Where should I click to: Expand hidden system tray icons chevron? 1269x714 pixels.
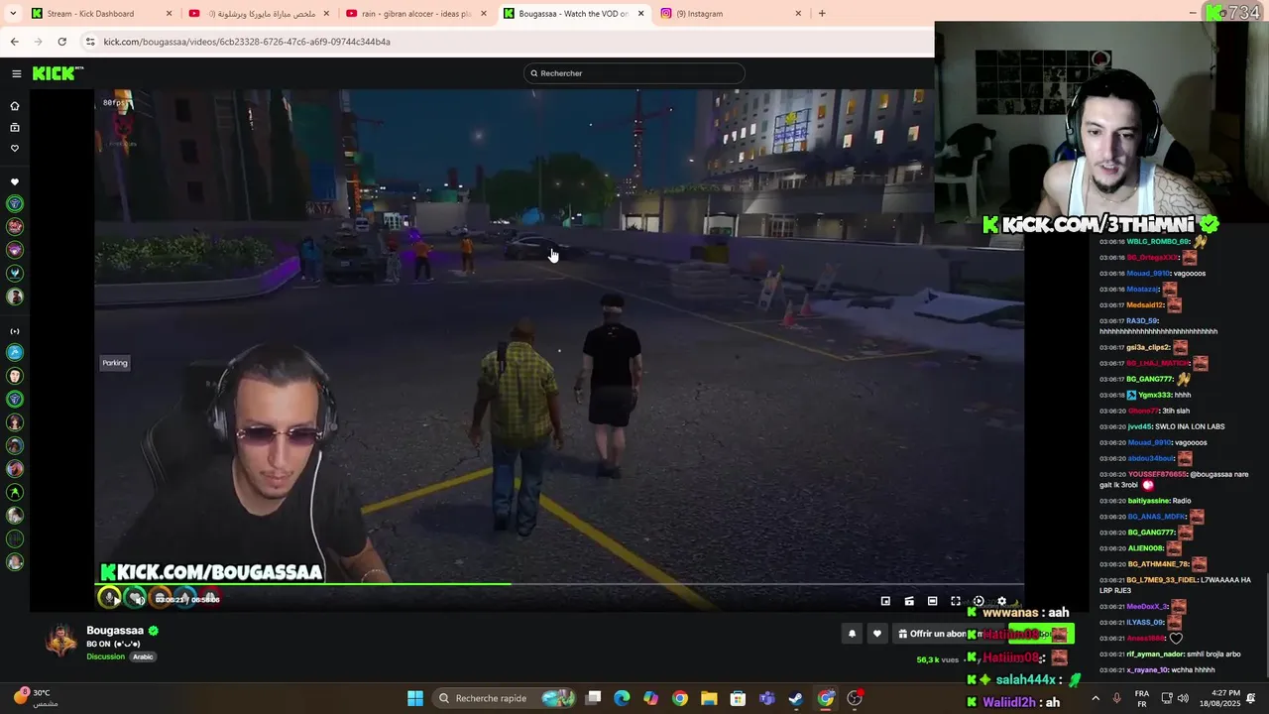coord(1096,698)
